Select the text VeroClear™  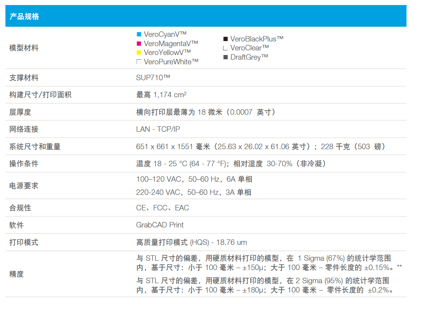click(249, 48)
